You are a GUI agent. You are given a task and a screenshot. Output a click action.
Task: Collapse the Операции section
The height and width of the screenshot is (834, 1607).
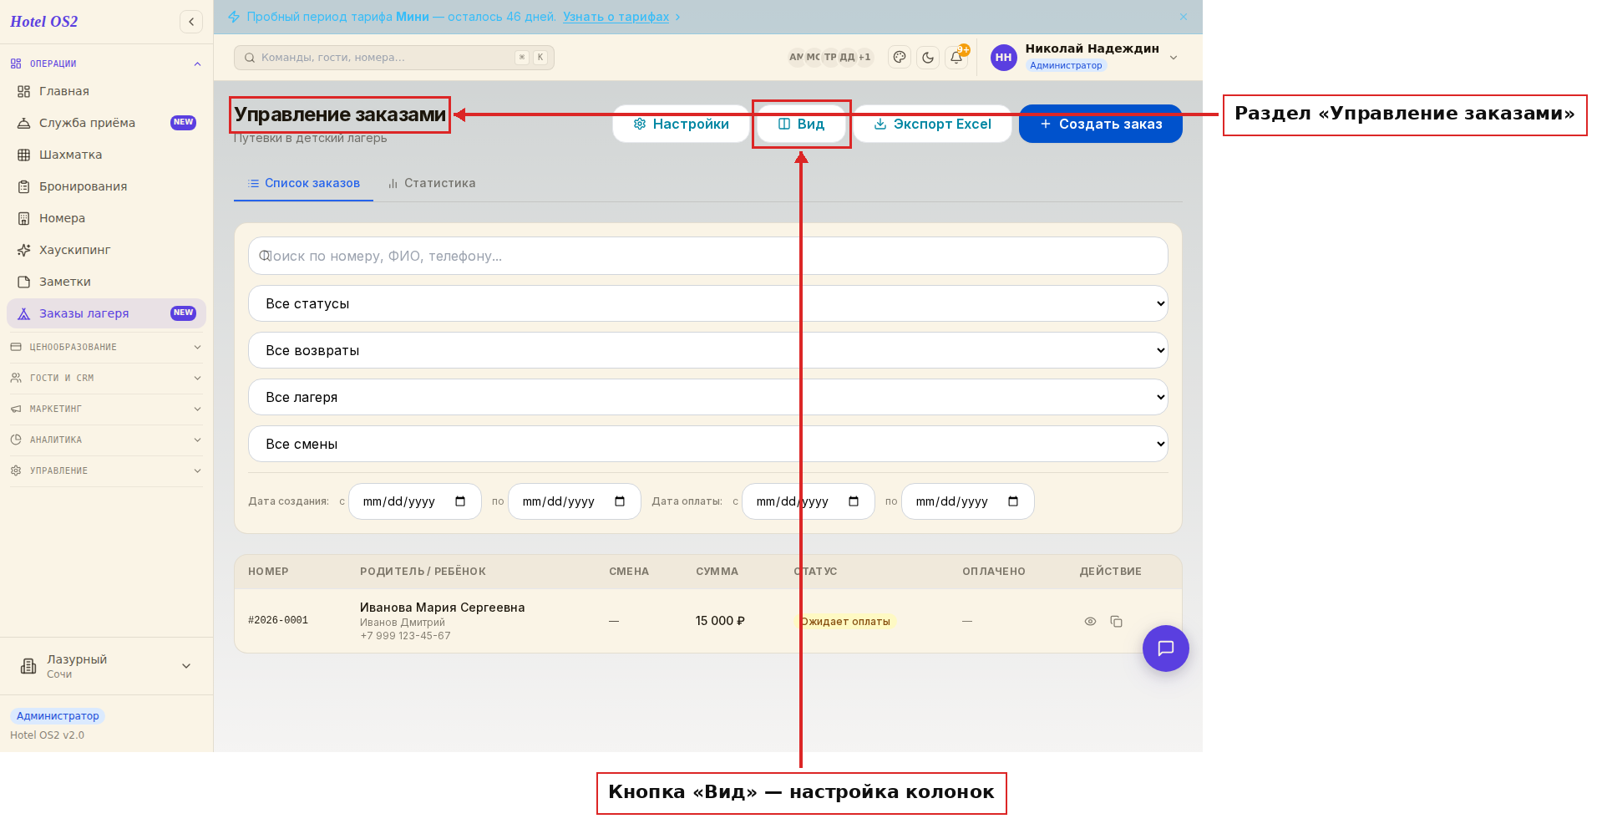[106, 64]
